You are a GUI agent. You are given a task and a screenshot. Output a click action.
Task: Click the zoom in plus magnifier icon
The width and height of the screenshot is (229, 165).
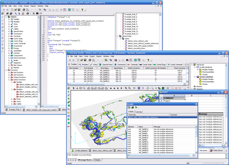point(126,88)
